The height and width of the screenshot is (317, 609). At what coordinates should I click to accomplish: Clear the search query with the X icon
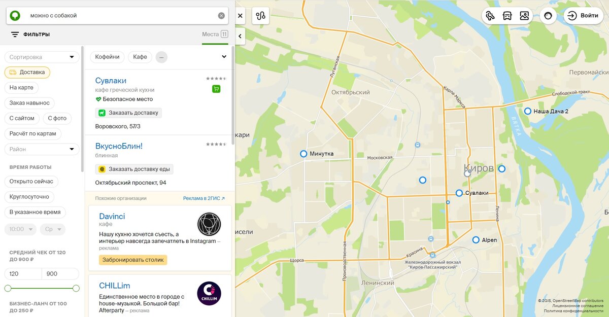(221, 16)
